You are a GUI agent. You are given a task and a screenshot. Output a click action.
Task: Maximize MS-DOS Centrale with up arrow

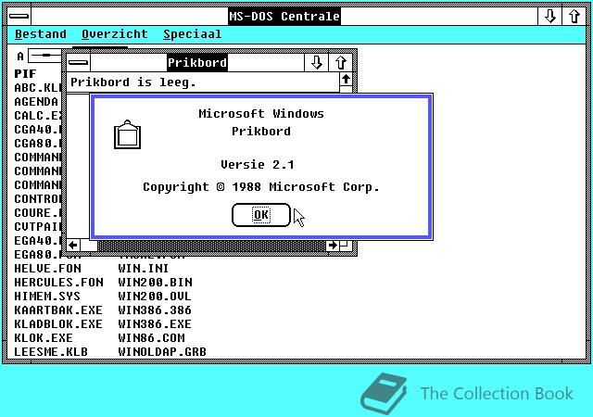[x=574, y=17]
